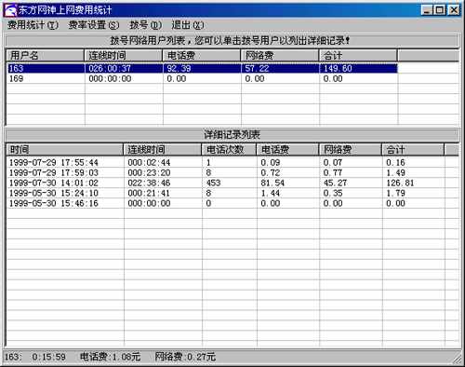Click phone fee 81.54 cell

[272, 183]
